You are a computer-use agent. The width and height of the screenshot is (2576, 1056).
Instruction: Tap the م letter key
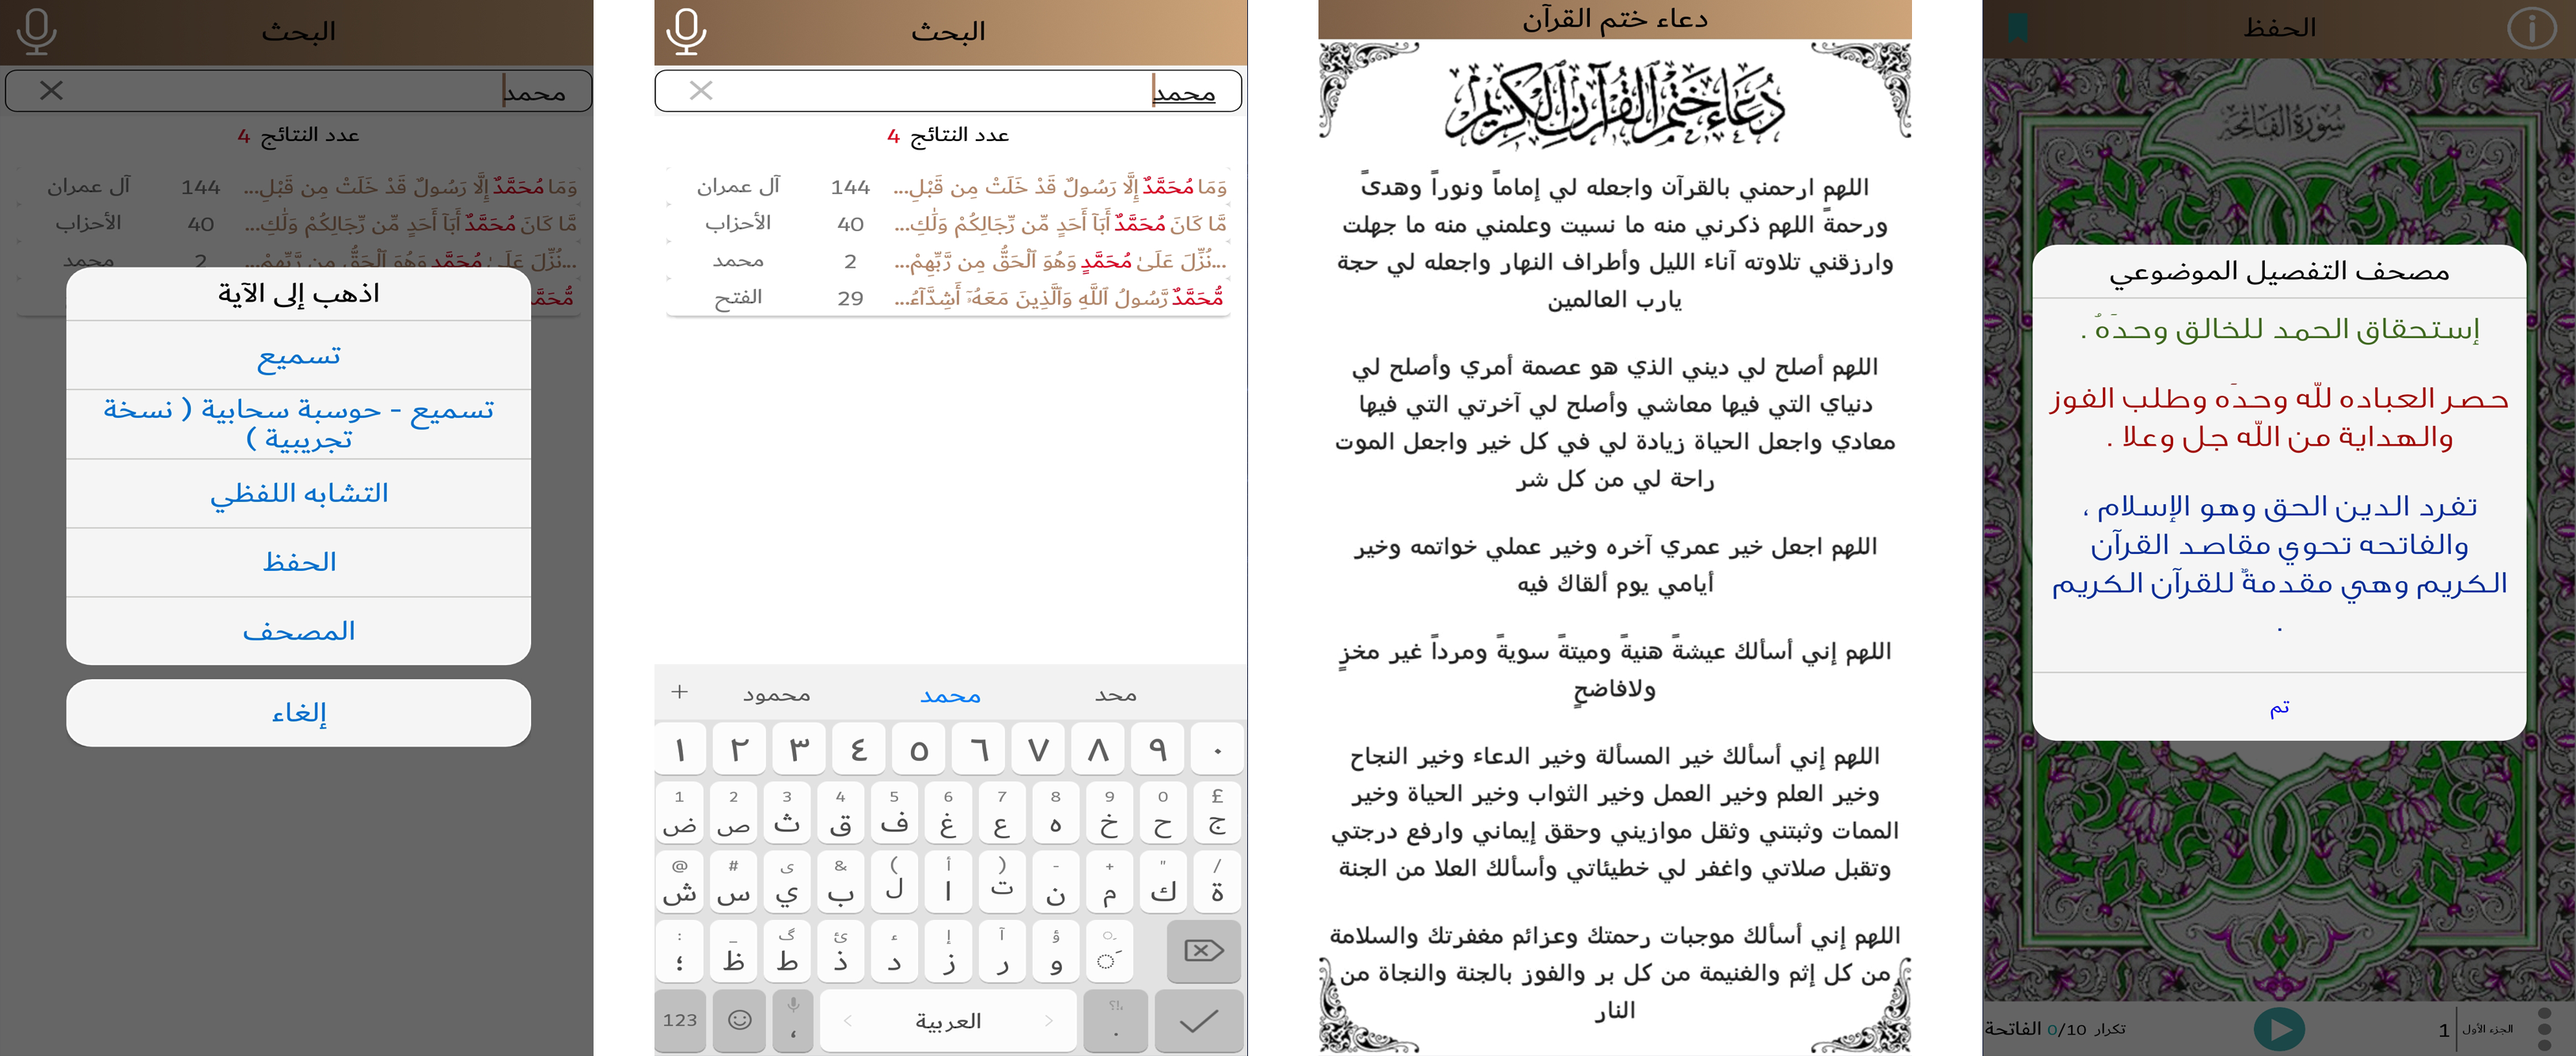coord(1109,881)
